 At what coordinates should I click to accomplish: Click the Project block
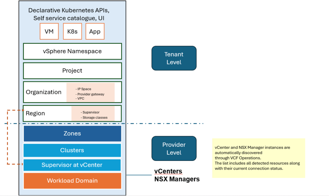[72, 70]
